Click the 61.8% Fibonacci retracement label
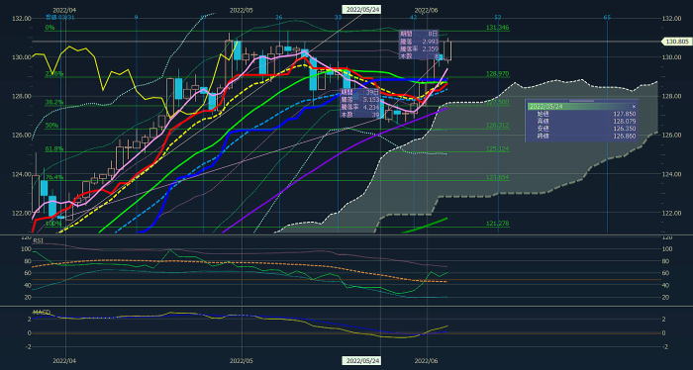This screenshot has width=693, height=370. (54, 149)
